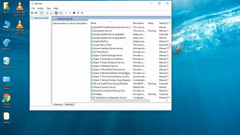Click the Pause Service icon

pos(78,13)
